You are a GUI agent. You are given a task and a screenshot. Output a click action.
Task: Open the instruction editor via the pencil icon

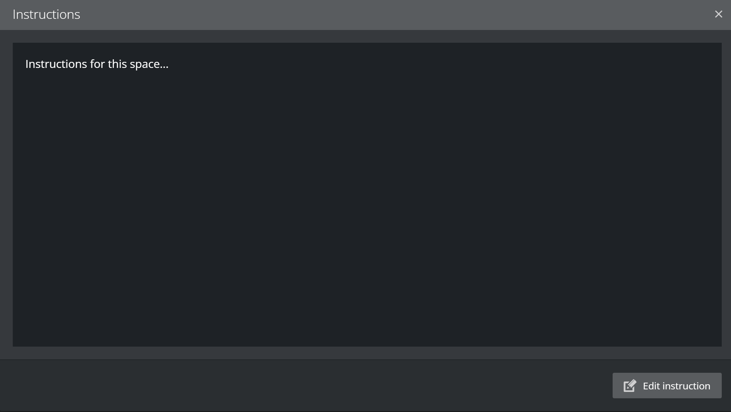tap(630, 386)
